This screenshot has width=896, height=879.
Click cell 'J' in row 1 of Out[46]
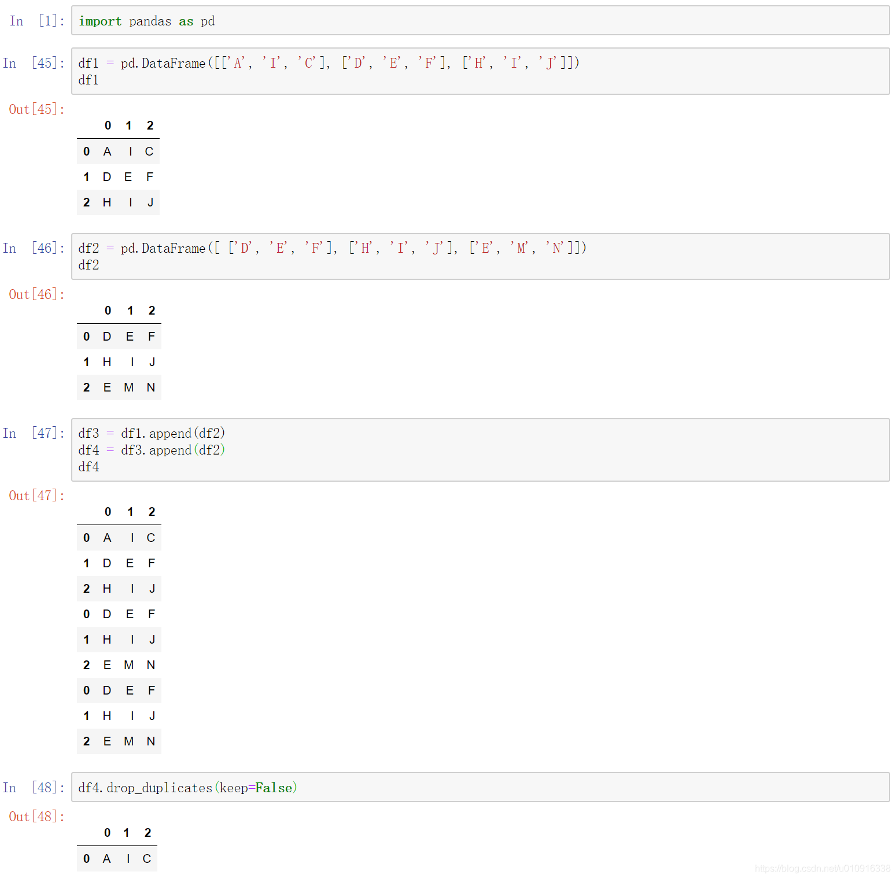click(x=152, y=362)
